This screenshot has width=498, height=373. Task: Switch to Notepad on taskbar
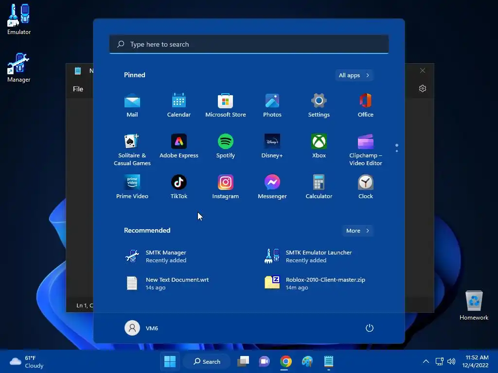click(x=328, y=361)
